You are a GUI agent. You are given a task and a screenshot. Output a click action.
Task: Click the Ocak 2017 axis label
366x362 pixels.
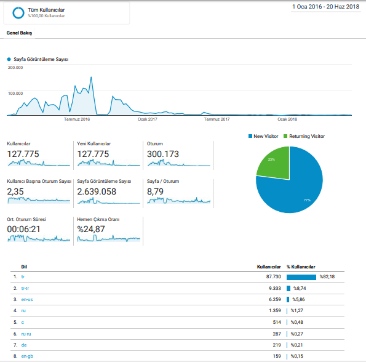tap(147, 119)
